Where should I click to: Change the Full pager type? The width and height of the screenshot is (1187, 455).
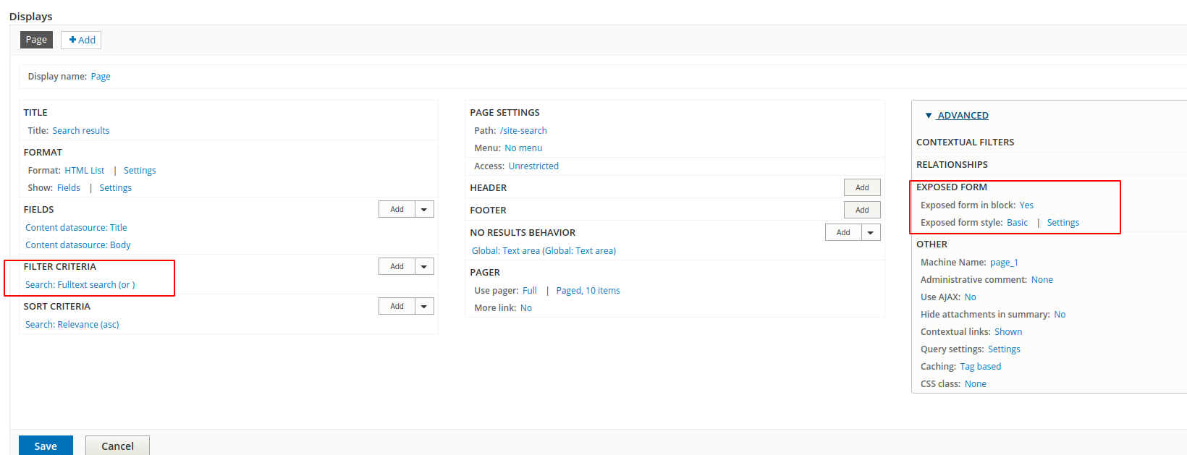click(x=530, y=291)
